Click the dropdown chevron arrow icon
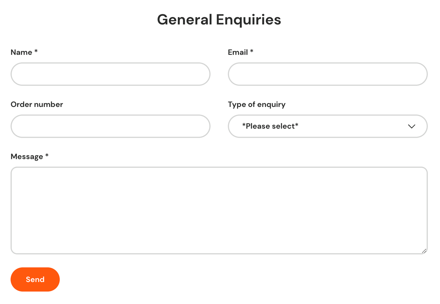This screenshot has width=440, height=304. click(x=411, y=126)
